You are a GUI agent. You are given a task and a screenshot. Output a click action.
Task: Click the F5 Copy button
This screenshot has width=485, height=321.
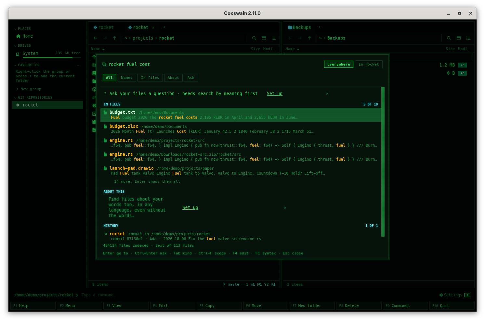pyautogui.click(x=219, y=306)
